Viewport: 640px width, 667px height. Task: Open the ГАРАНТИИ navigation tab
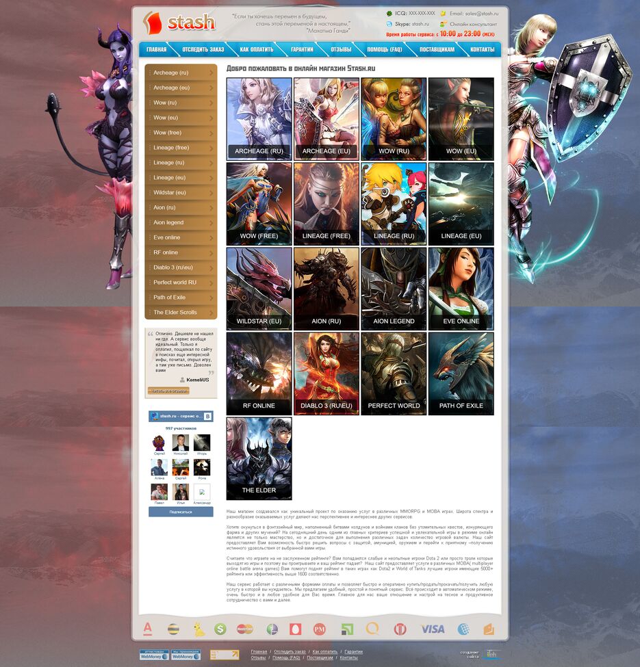pyautogui.click(x=302, y=50)
